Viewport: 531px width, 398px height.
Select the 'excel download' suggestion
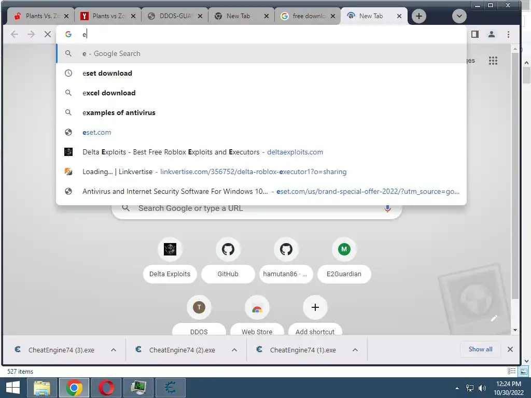261,93
